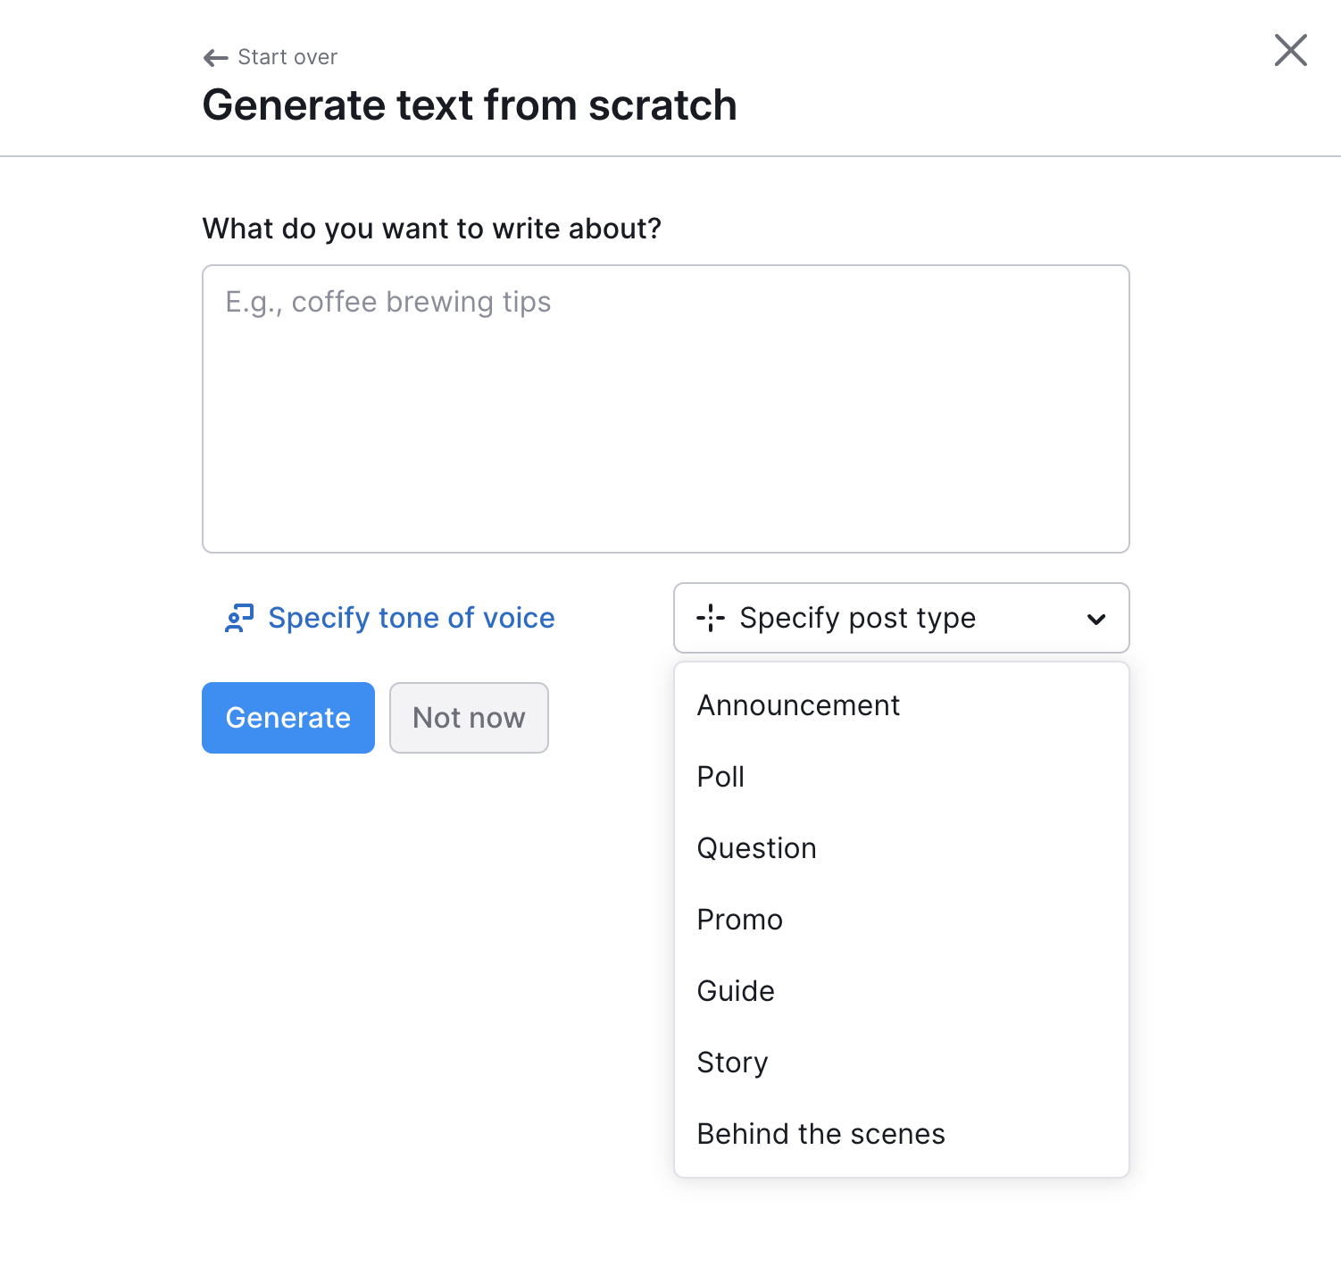Dismiss with the Not now button
The image size is (1341, 1275).
point(469,717)
